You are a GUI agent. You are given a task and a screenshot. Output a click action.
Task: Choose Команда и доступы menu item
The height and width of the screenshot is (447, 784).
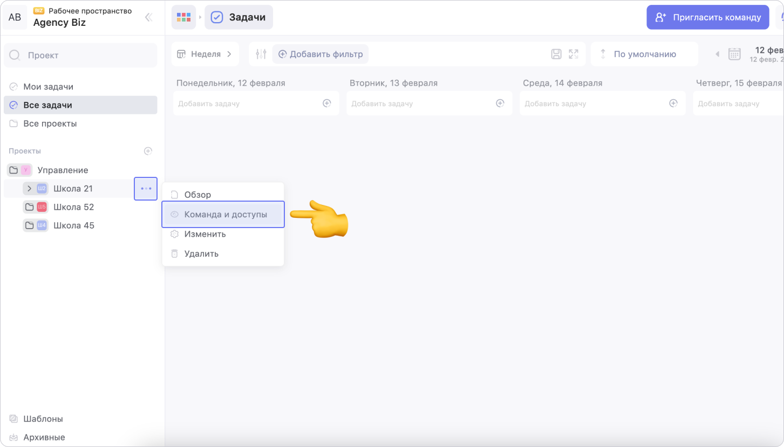(x=223, y=215)
